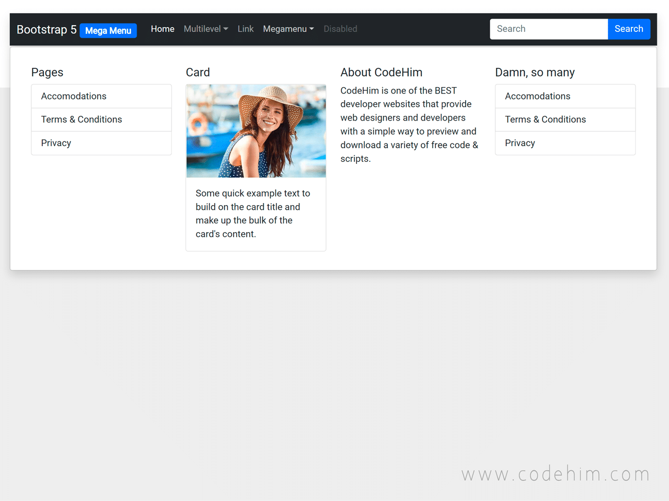Click the Card heading
Viewport: 669px width, 501px height.
[x=198, y=72]
